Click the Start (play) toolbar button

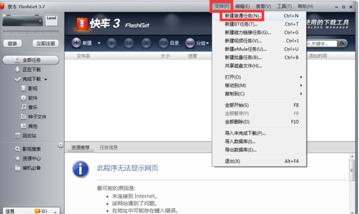click(111, 43)
